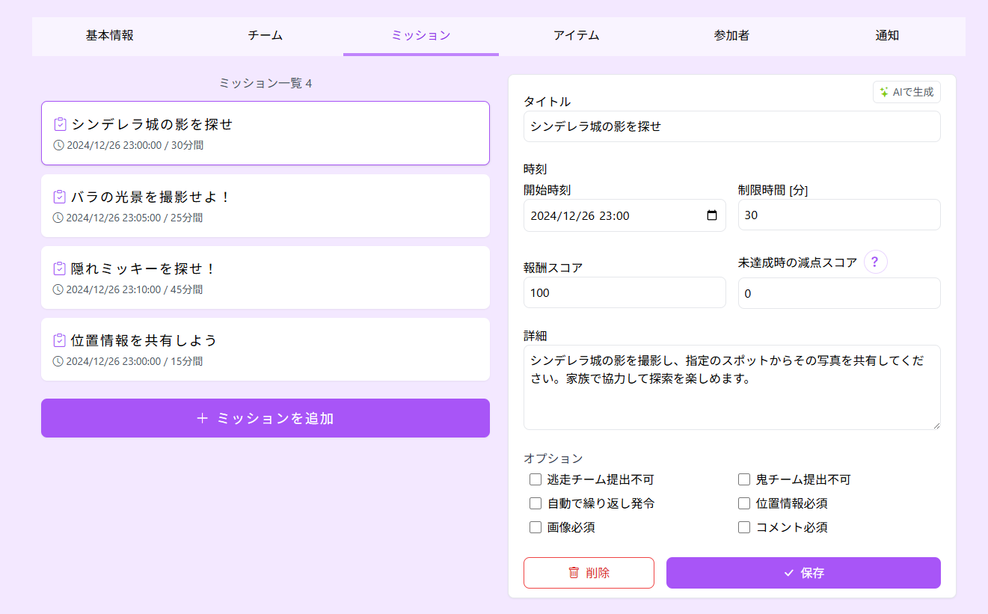
Task: Click the checkmark icon in 保存 button
Action: [788, 573]
